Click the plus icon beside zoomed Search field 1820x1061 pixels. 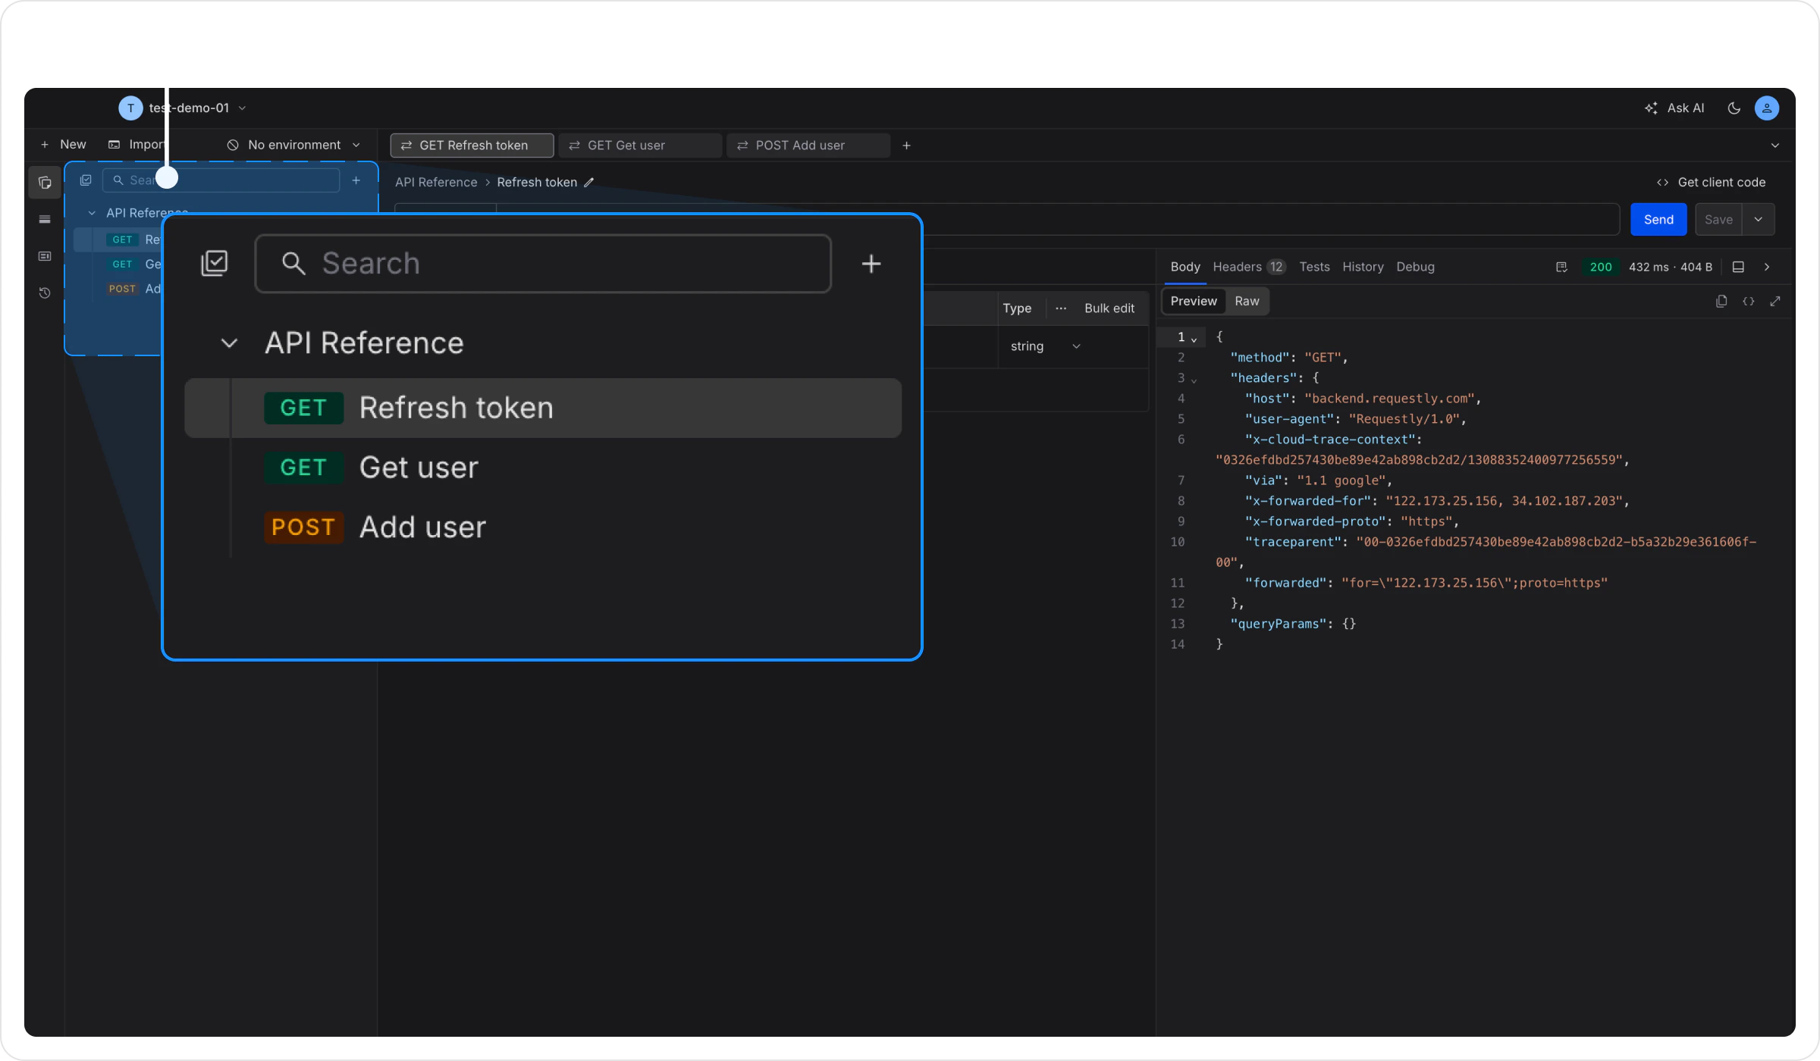pos(871,264)
